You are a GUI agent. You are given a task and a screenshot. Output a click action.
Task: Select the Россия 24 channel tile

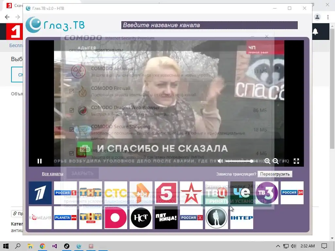(292, 193)
